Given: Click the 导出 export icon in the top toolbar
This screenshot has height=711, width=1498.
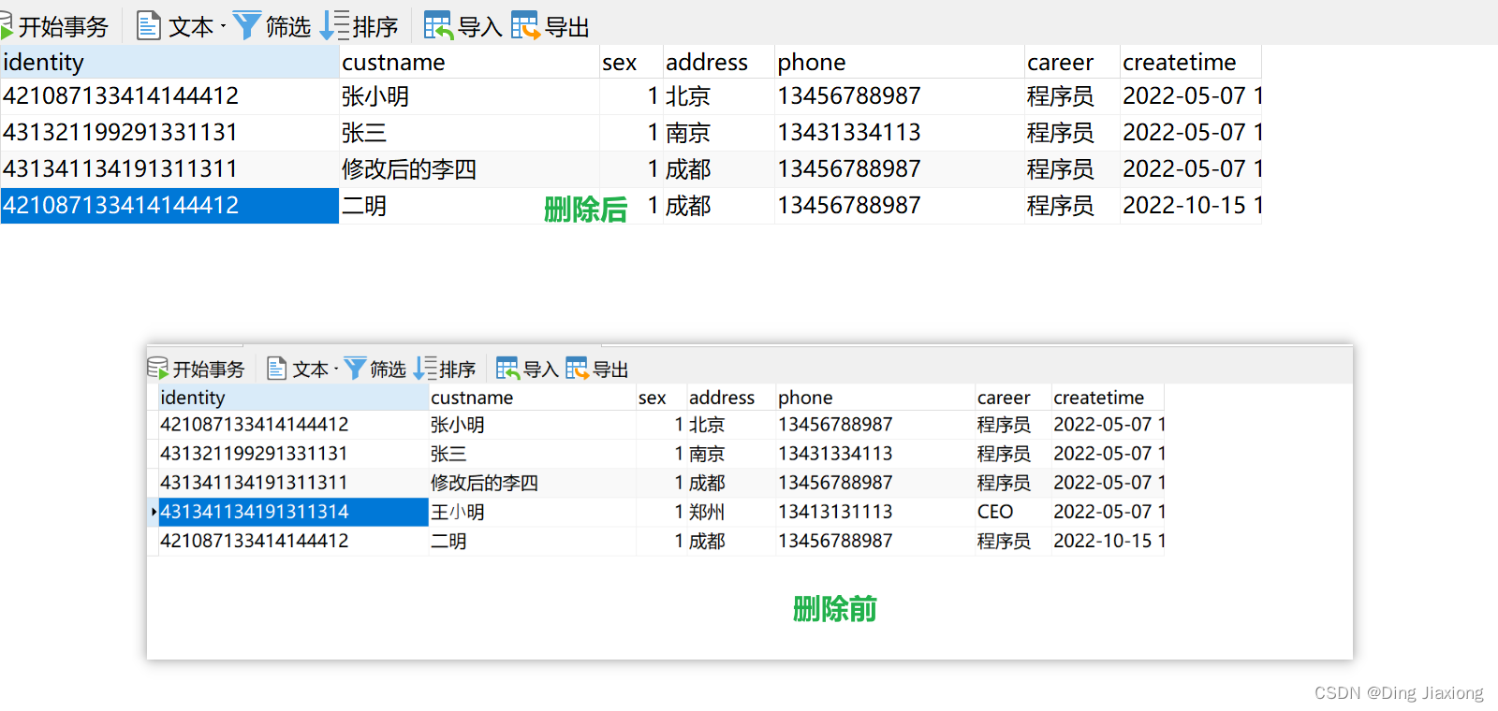Looking at the screenshot, I should (525, 25).
